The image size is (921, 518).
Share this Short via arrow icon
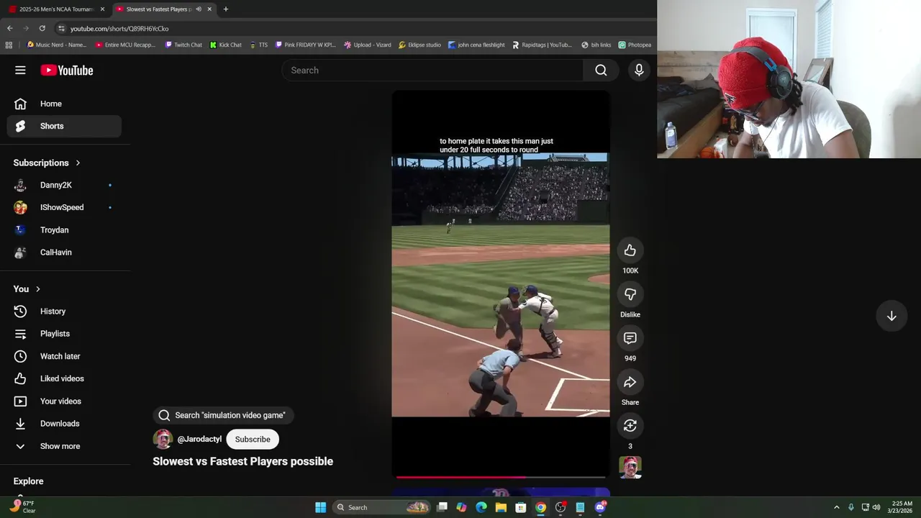coord(630,382)
